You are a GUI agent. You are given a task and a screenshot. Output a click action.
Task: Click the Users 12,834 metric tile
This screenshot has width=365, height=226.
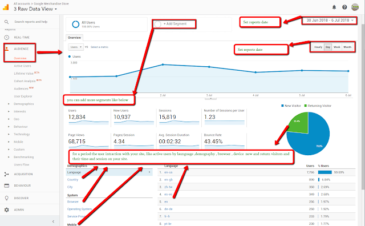[x=88, y=117]
